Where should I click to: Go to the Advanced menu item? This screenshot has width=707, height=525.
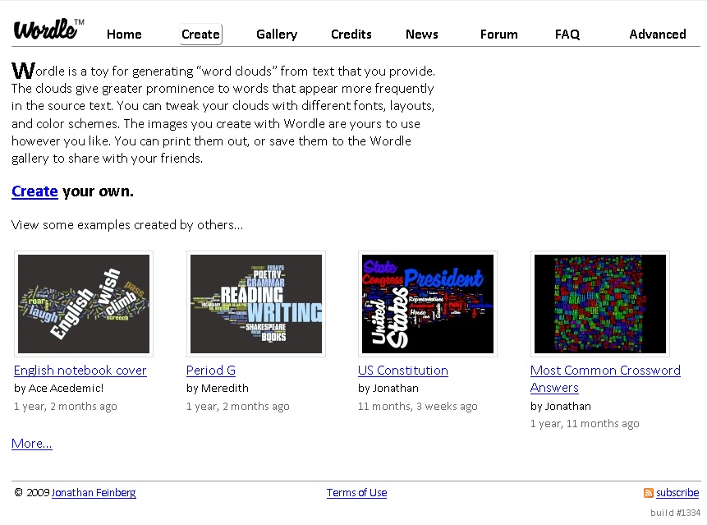(x=658, y=35)
